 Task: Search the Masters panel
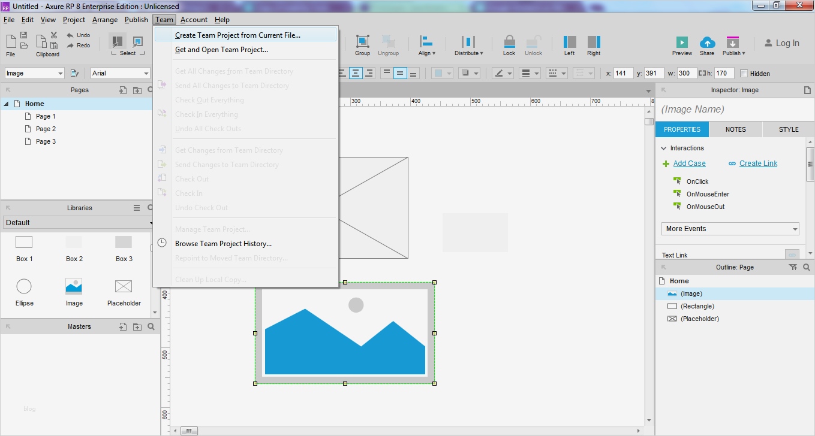[151, 327]
